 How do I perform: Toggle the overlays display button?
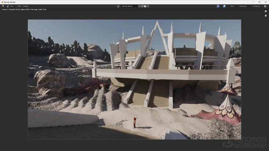224,6
